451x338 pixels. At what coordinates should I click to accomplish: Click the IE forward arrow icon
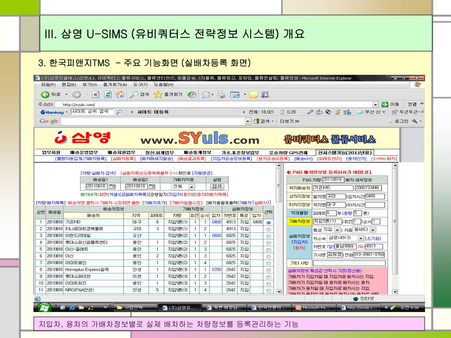(77, 95)
